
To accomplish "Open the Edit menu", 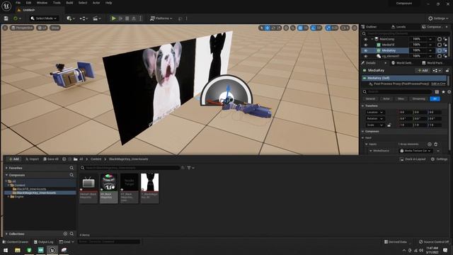I will point(28,3).
